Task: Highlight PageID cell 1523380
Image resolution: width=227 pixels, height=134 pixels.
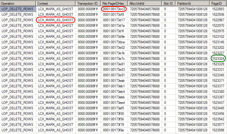Action: [218, 92]
